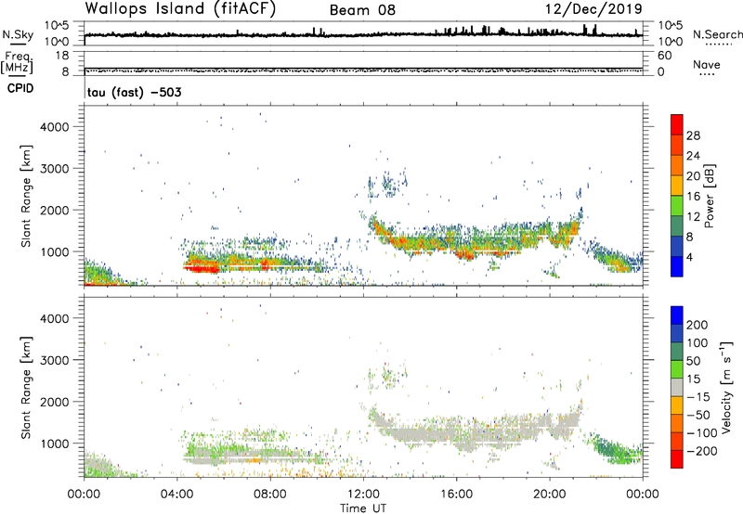Viewport: 743px width, 514px height.
Task: Click the "N.Search" legend label
Action: [x=717, y=34]
